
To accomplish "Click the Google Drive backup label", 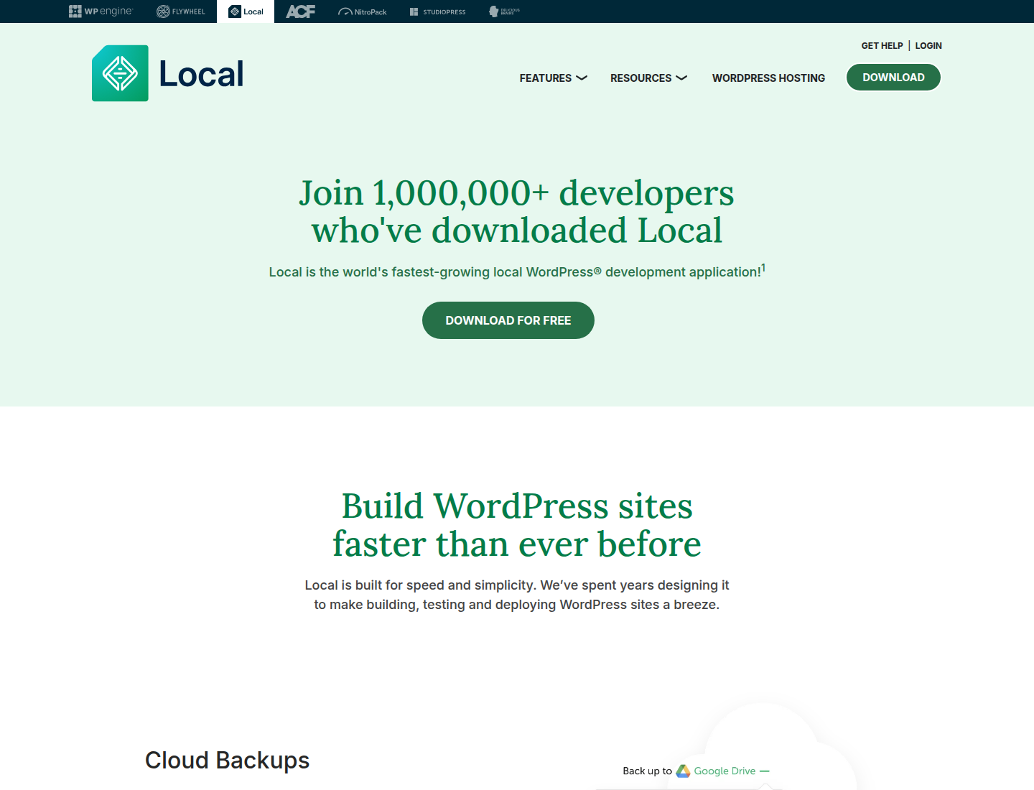I will (725, 771).
